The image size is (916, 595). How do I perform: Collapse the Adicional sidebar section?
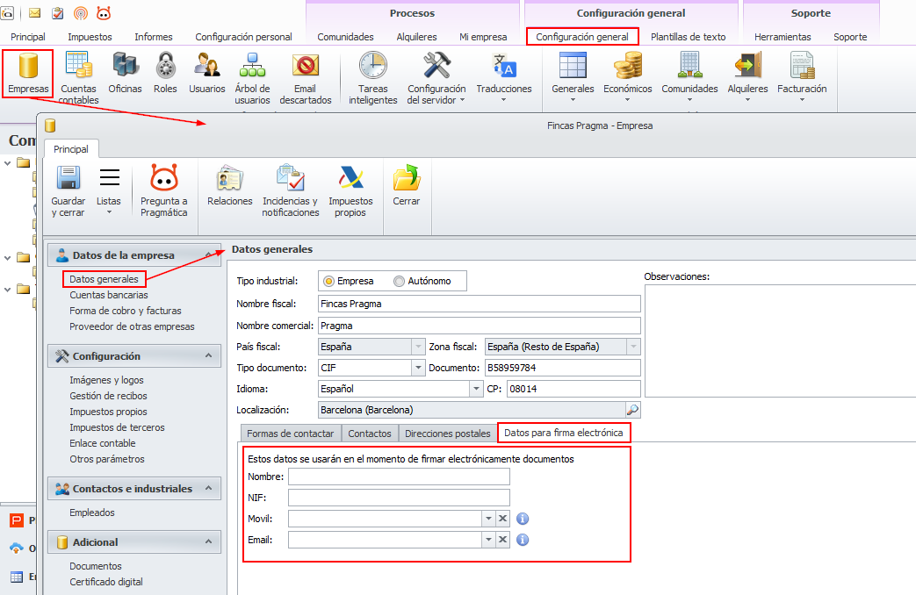click(x=208, y=541)
